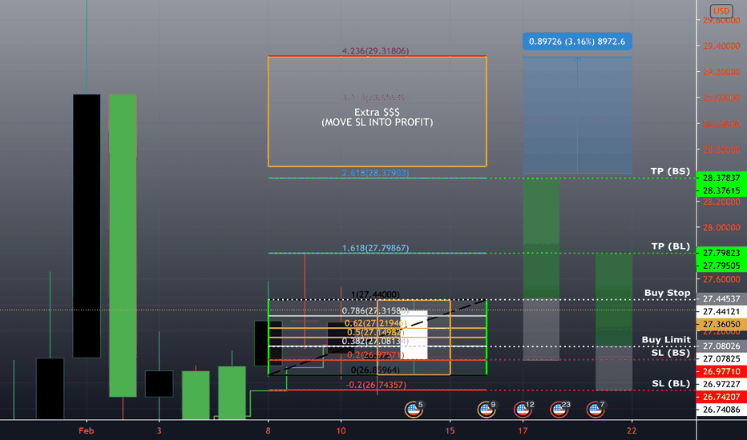The height and width of the screenshot is (440, 747).
Task: Click the green price tag 28.37615
Action: (721, 190)
